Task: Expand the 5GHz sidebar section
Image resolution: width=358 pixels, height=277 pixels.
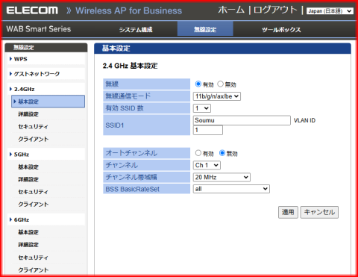Action: point(22,155)
